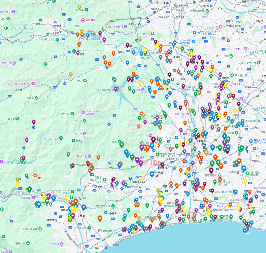Click the 伊勢原市総合運動公園 green icon
This screenshot has height=253, width=266.
[157, 154]
